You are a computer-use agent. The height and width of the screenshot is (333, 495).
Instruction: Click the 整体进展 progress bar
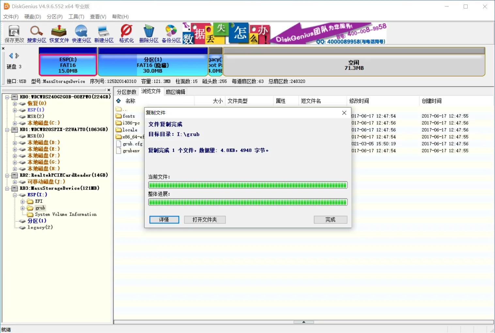pyautogui.click(x=248, y=202)
